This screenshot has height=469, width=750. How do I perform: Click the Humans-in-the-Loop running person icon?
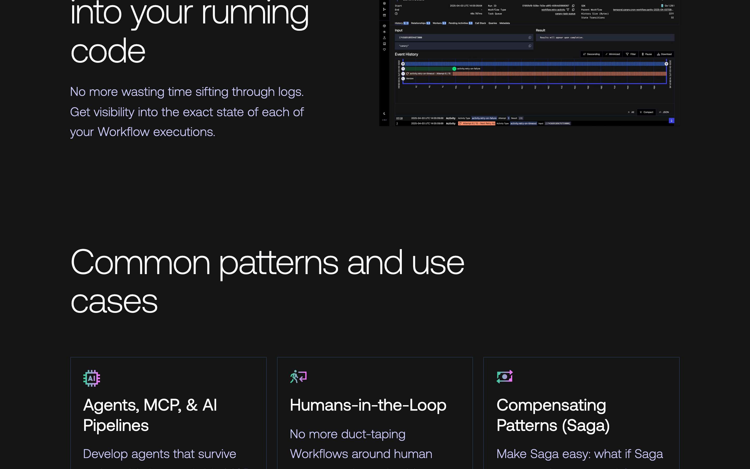(298, 377)
